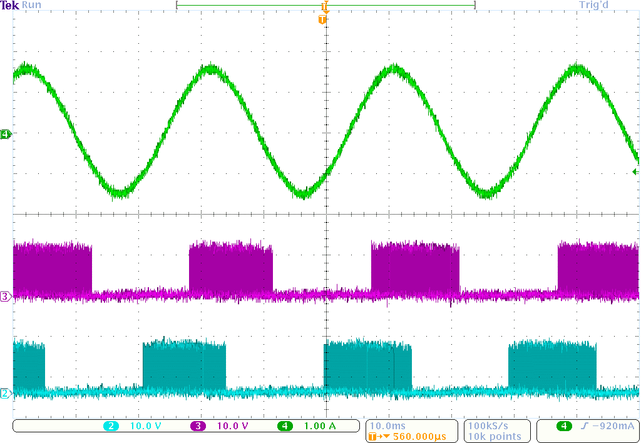Click the green trigger level arrow

point(635,171)
